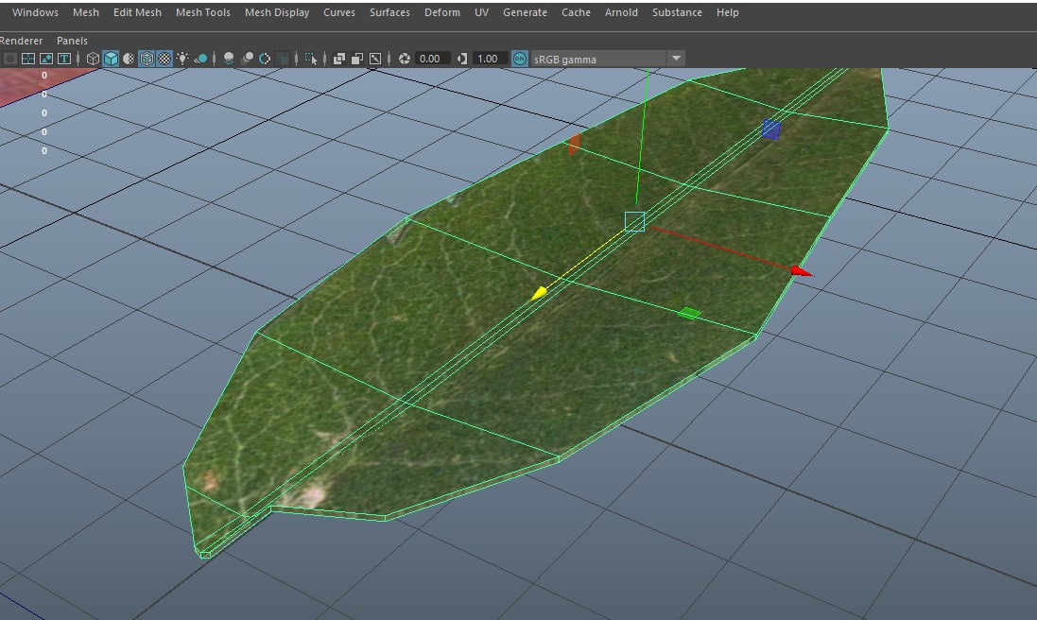Open the Mesh Display menu
1037x620 pixels.
(277, 12)
